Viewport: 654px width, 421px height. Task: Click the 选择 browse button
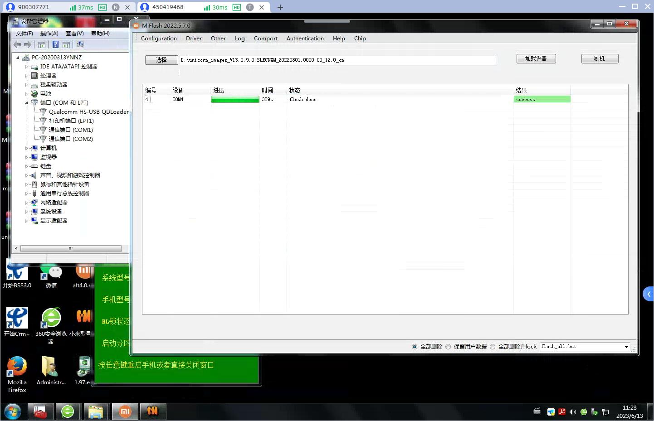(x=161, y=60)
